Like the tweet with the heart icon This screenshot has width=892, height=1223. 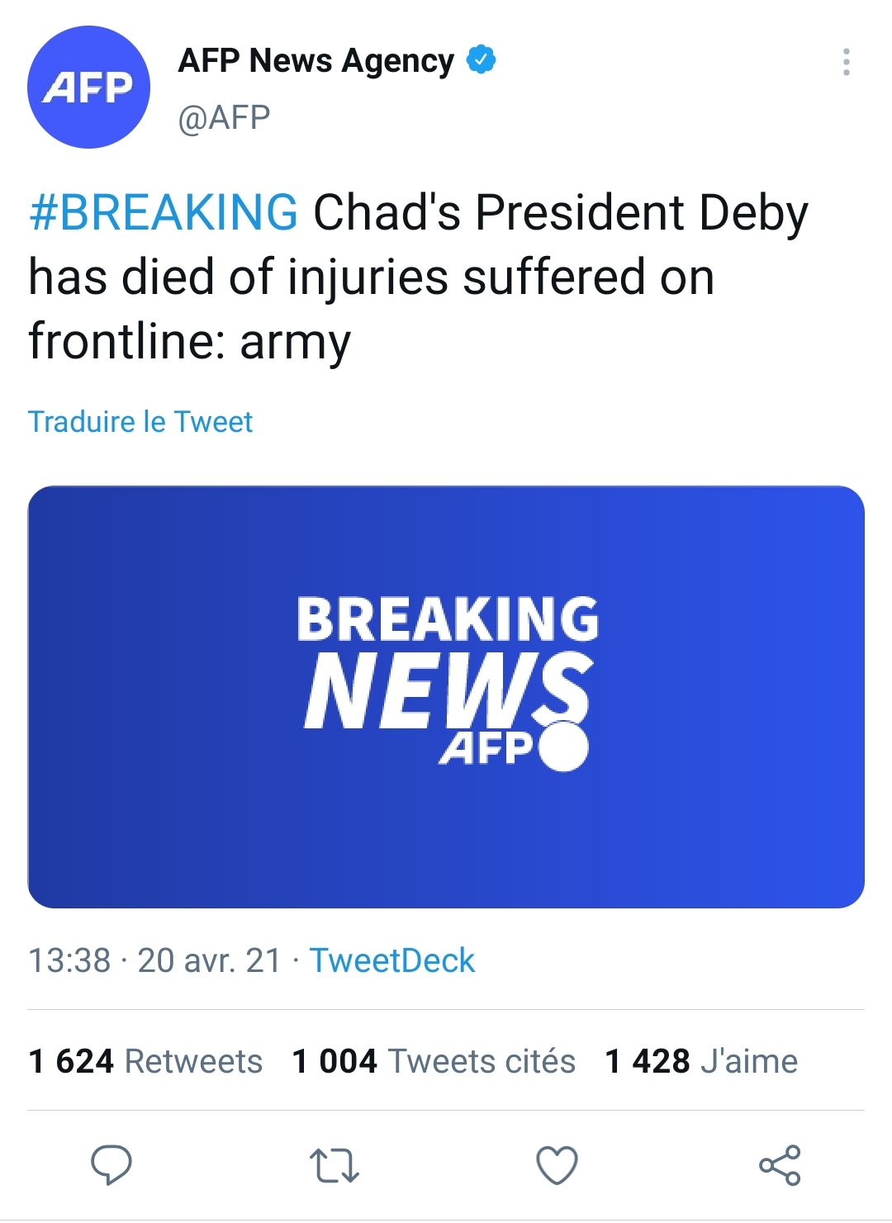pyautogui.click(x=557, y=1165)
